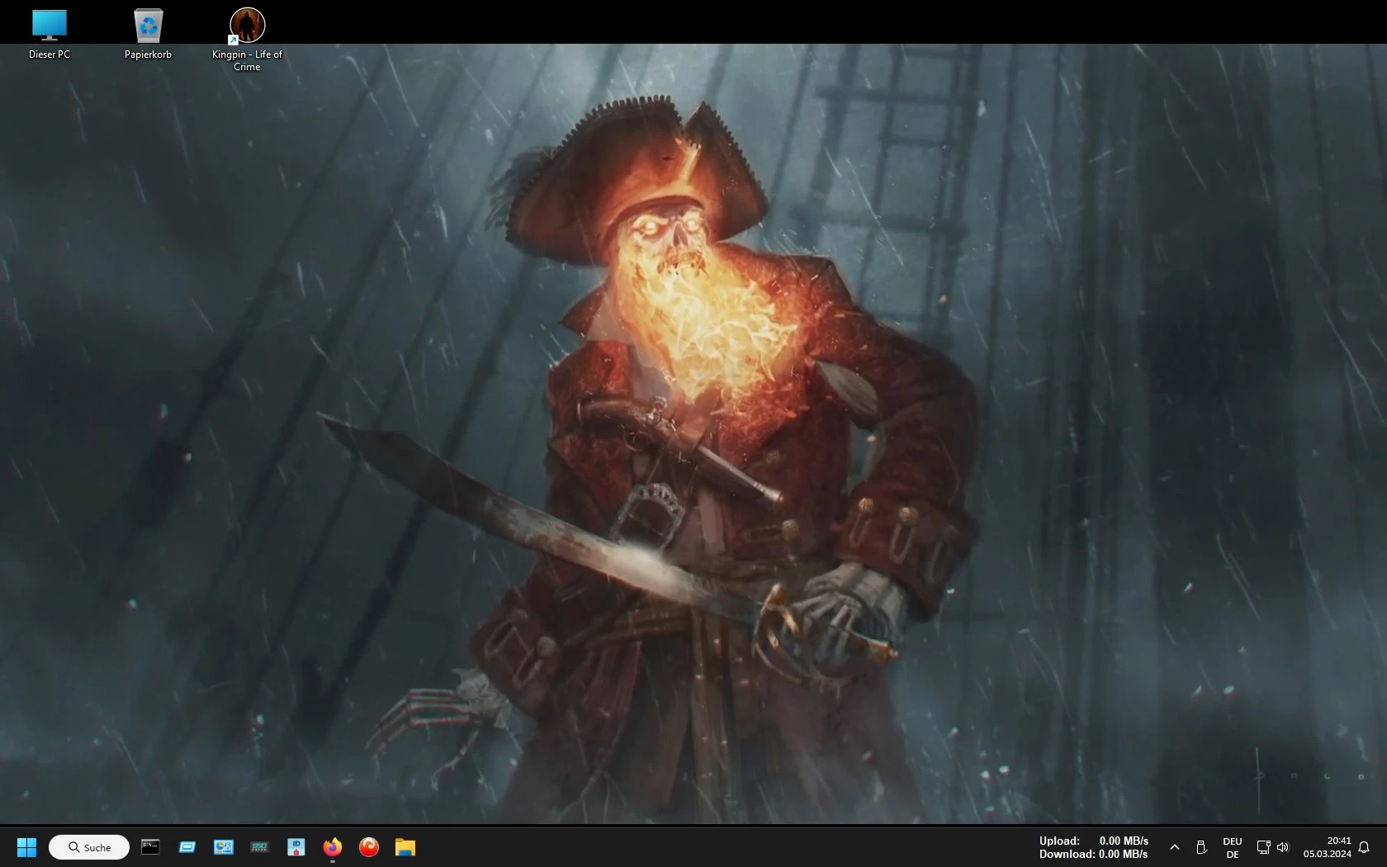Open the Windows Start menu
1387x867 pixels.
[26, 847]
